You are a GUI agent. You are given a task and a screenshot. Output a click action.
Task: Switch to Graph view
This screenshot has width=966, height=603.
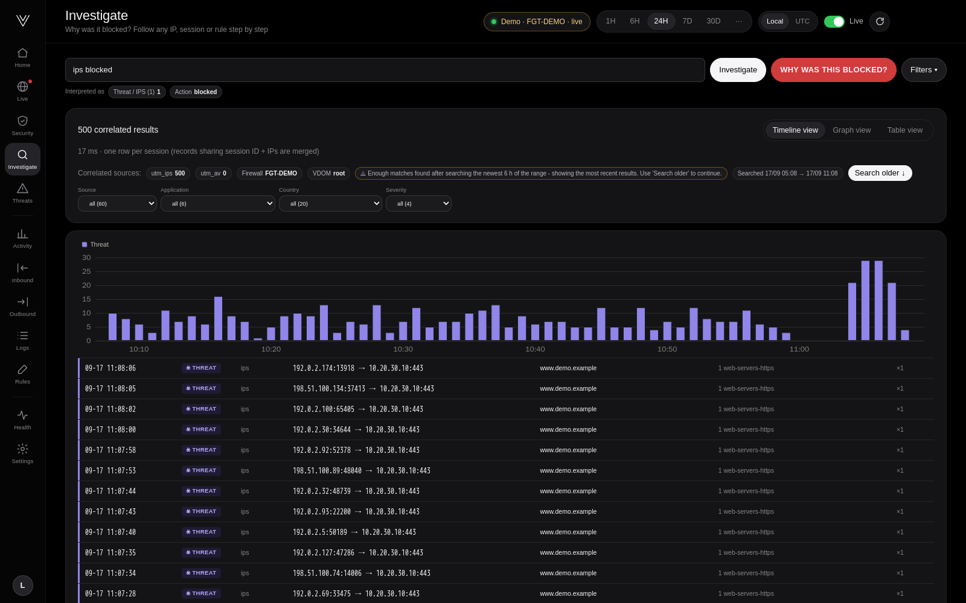[851, 130]
